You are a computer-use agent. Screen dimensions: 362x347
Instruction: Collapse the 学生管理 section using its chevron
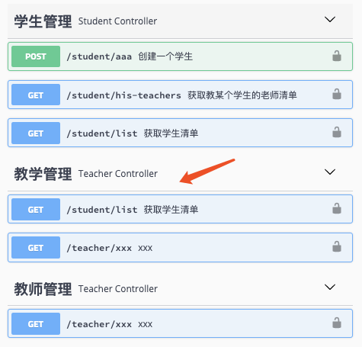(330, 19)
